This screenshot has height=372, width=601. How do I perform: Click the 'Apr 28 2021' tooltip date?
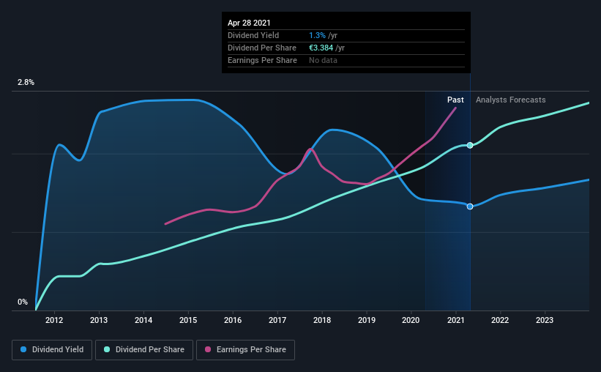click(x=249, y=23)
